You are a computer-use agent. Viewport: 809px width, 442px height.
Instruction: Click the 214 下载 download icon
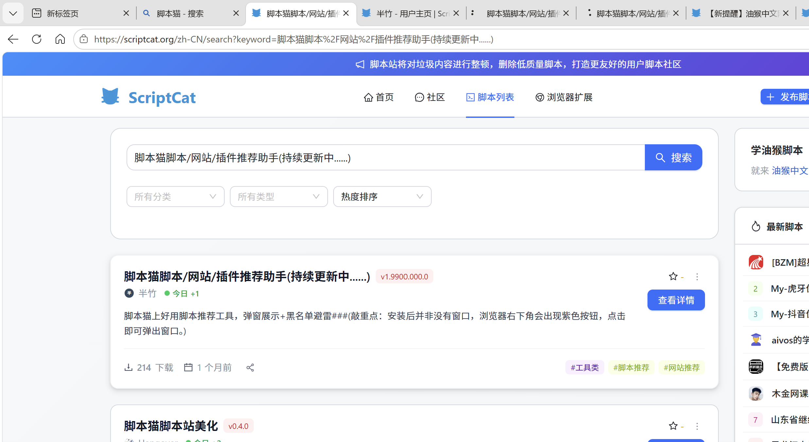129,368
